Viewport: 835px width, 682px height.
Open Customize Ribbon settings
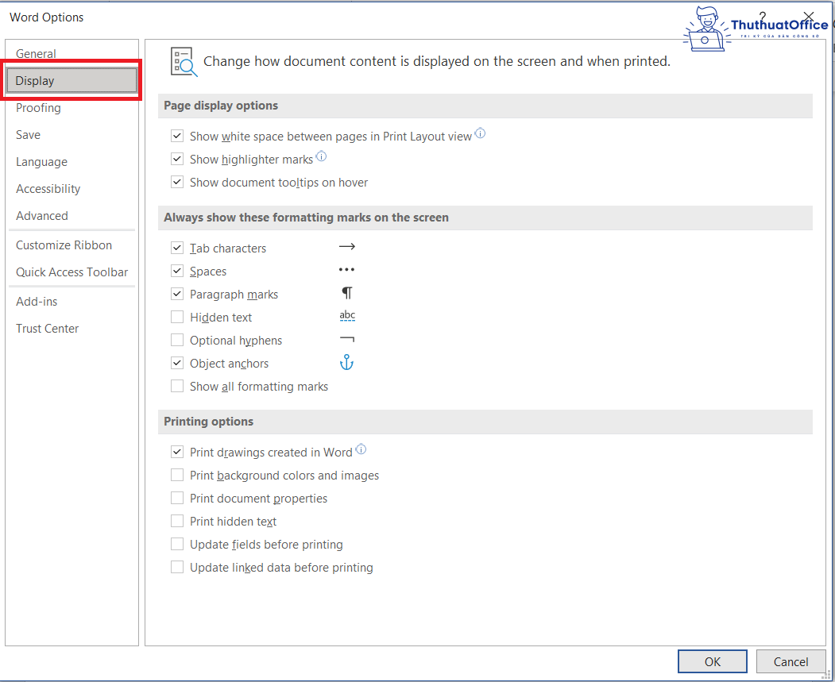[x=64, y=245]
